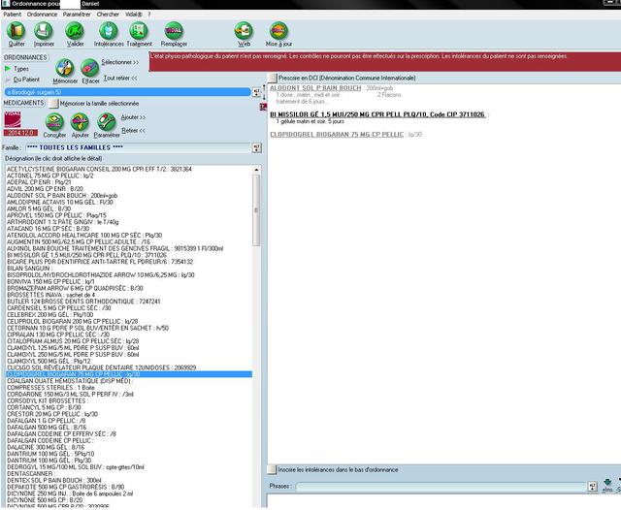Open the ordonnance type selection dropdown

[x=256, y=92]
